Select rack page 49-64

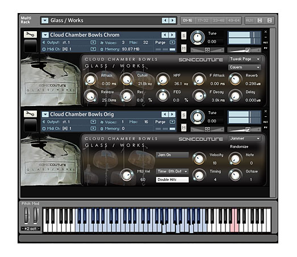234,20
